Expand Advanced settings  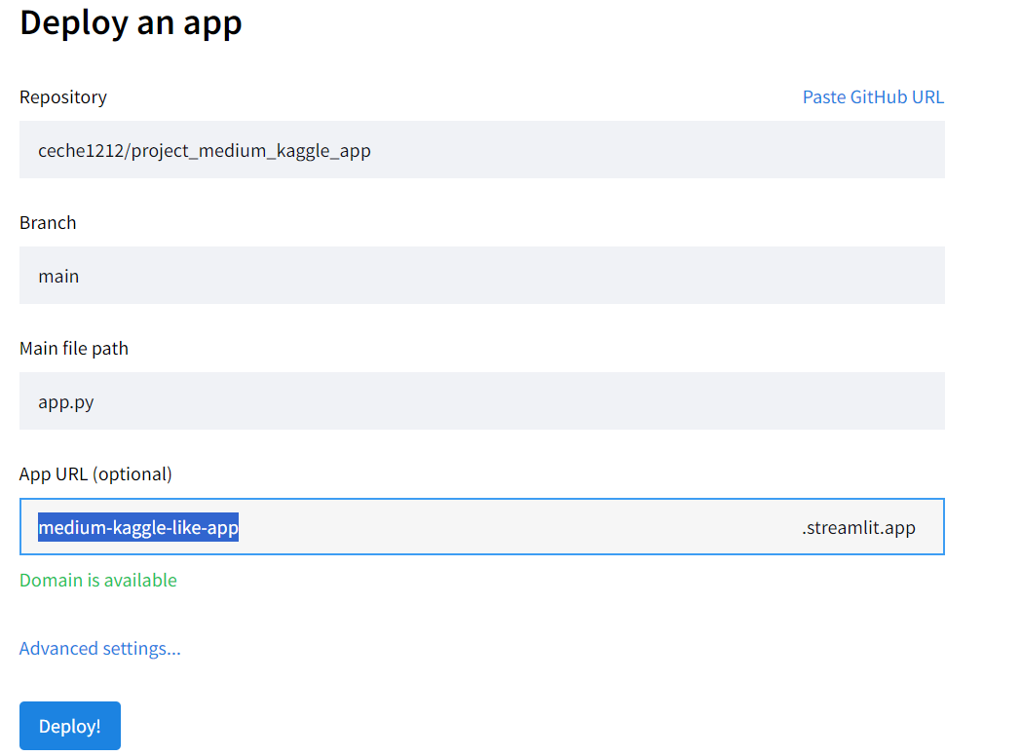[x=99, y=649]
